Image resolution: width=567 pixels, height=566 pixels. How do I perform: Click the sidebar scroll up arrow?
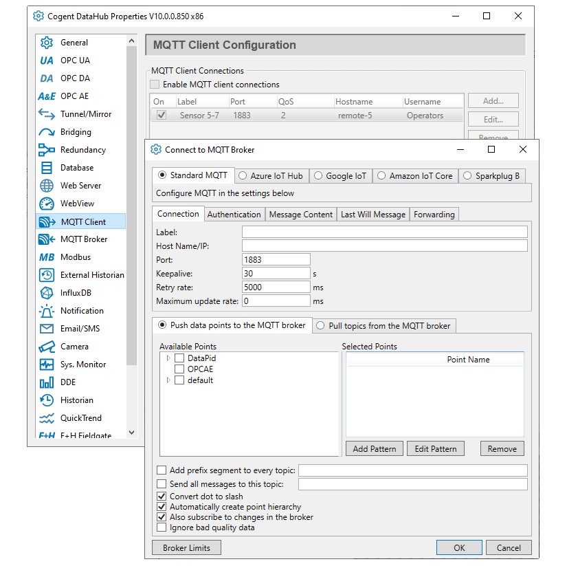click(132, 41)
